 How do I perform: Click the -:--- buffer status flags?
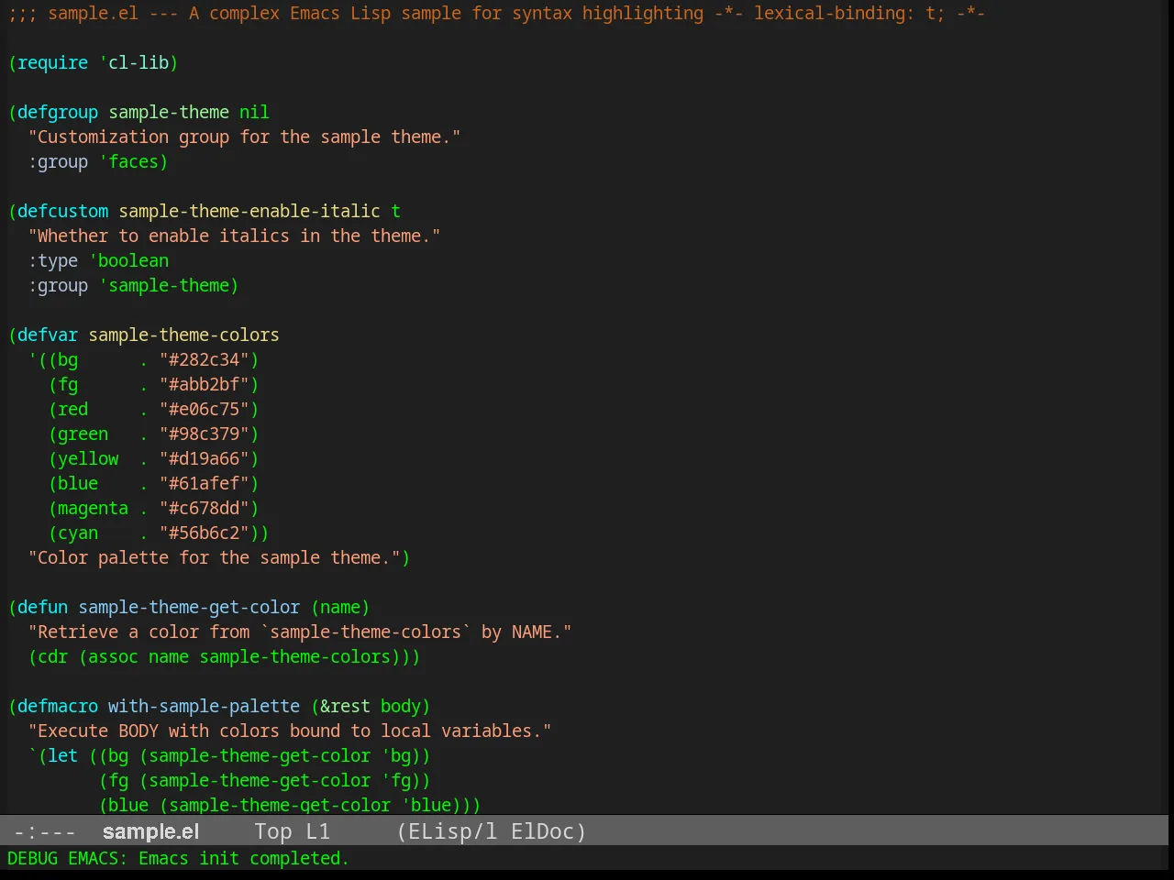click(x=45, y=831)
